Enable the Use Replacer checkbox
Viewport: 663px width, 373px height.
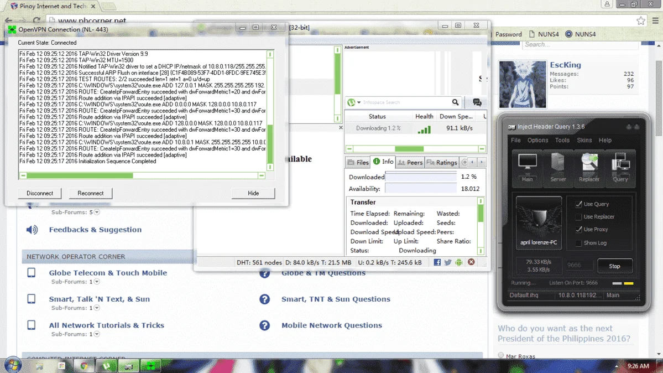click(578, 217)
